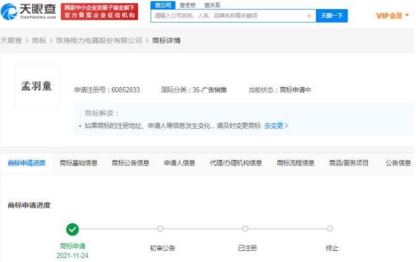416x262 pixels.
Task: Switch to 商品/服务项目 tab
Action: click(349, 163)
